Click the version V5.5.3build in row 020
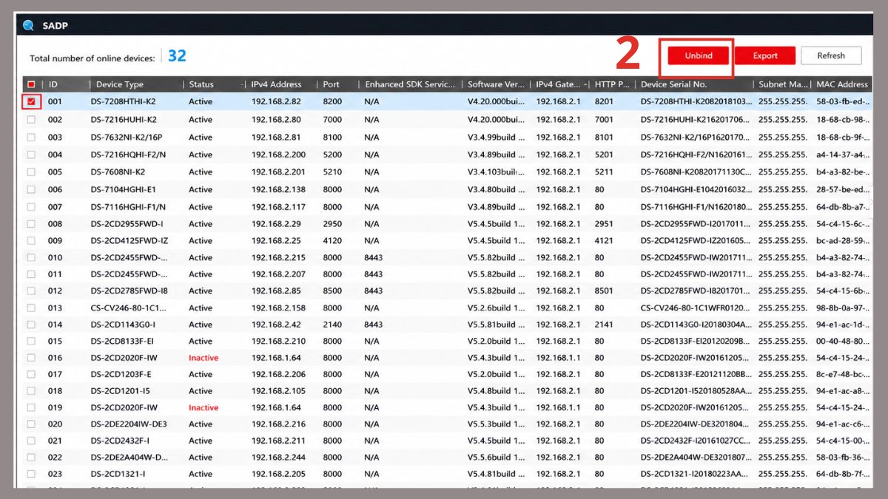The width and height of the screenshot is (888, 499). [x=496, y=424]
